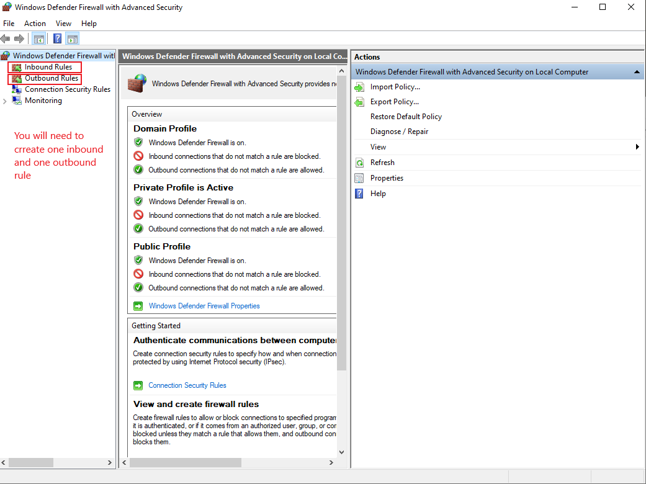Click the Export Policy green arrow icon
This screenshot has width=646, height=484.
coord(359,102)
